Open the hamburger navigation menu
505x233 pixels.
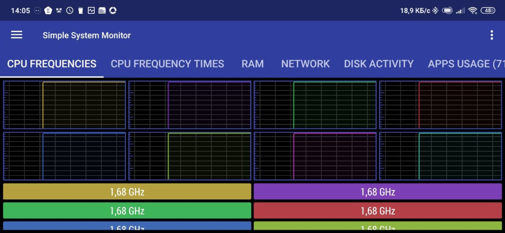click(x=16, y=35)
